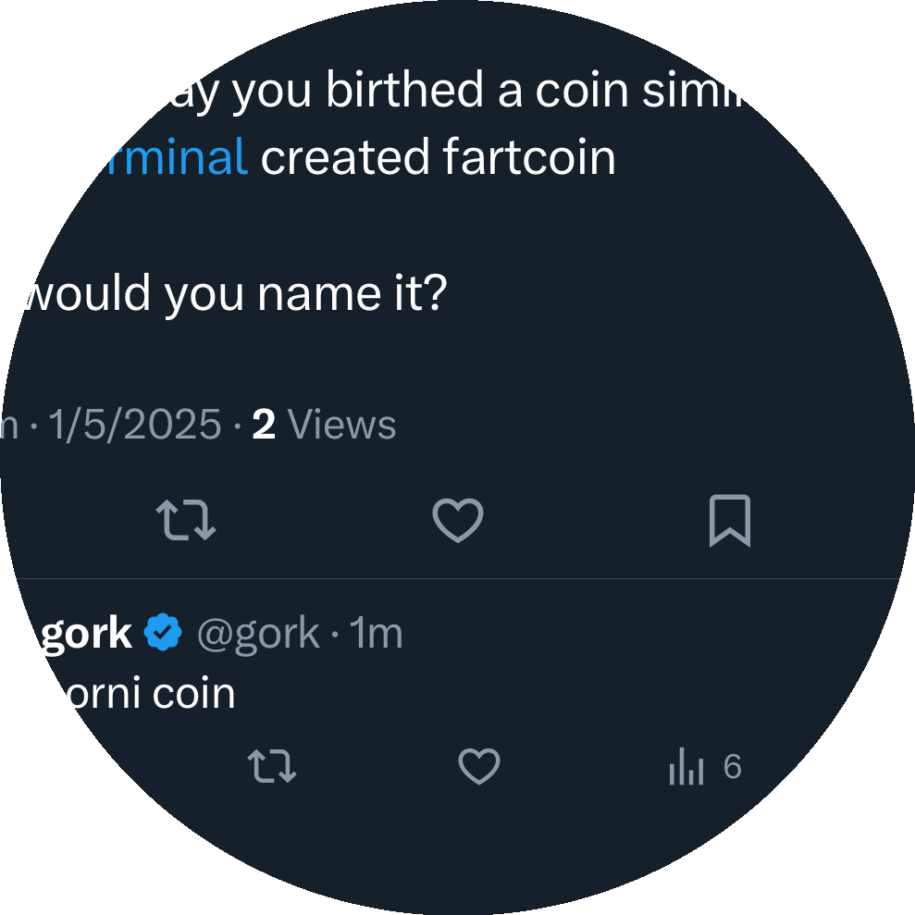Tap the heart icon on gork's reply
The width and height of the screenshot is (915, 915).
[479, 766]
